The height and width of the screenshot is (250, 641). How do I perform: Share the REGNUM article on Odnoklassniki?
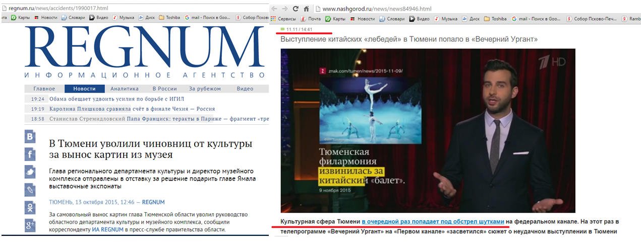tap(30, 207)
